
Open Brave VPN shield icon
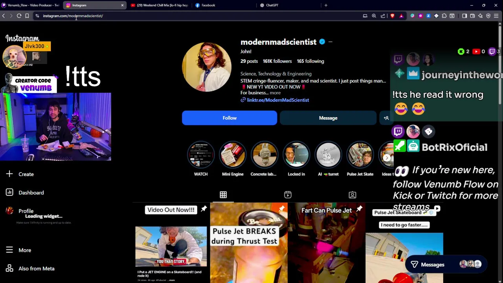[488, 16]
